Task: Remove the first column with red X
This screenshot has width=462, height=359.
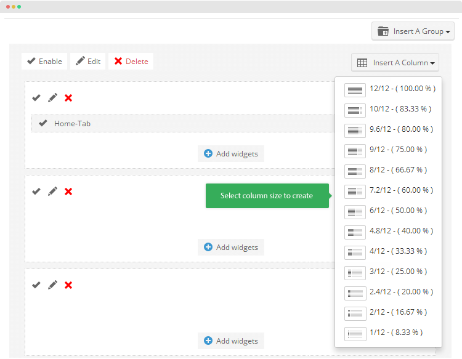Action: [x=68, y=98]
